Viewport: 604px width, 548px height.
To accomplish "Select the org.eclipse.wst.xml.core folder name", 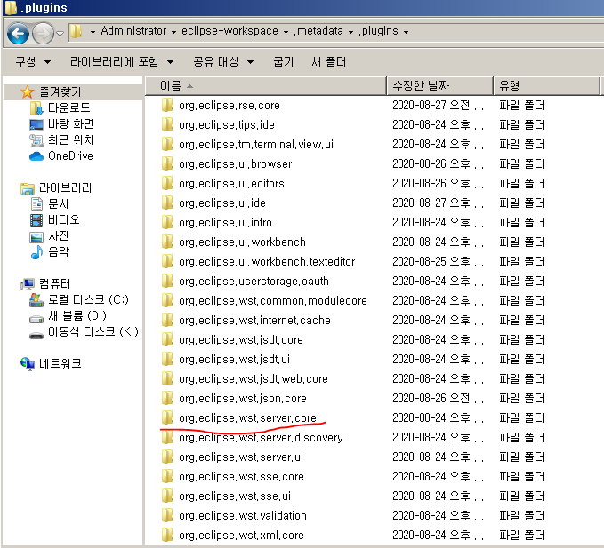I will (242, 536).
